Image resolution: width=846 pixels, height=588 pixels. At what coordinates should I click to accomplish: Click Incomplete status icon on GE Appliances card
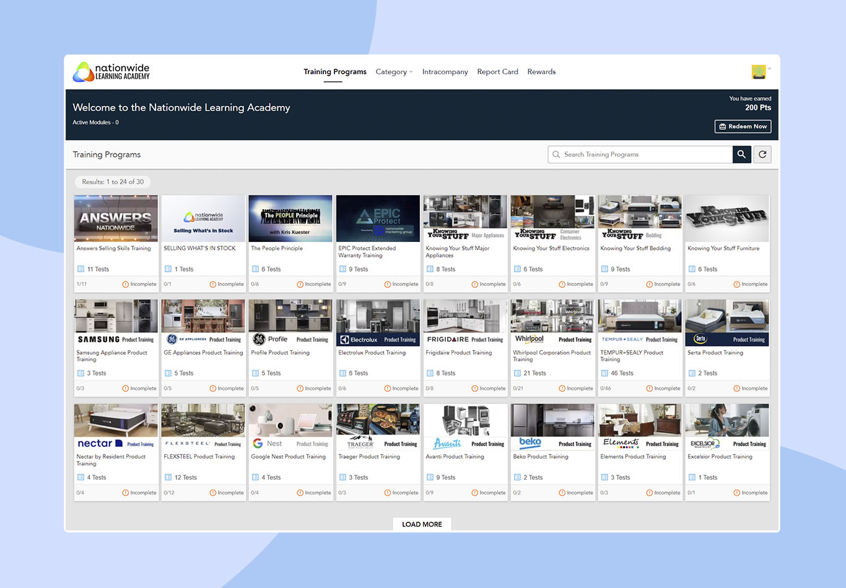tap(213, 389)
